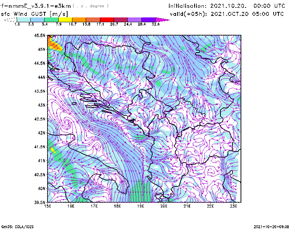Click the 19E longitude label
This screenshot has height=229, width=297.
(141, 206)
